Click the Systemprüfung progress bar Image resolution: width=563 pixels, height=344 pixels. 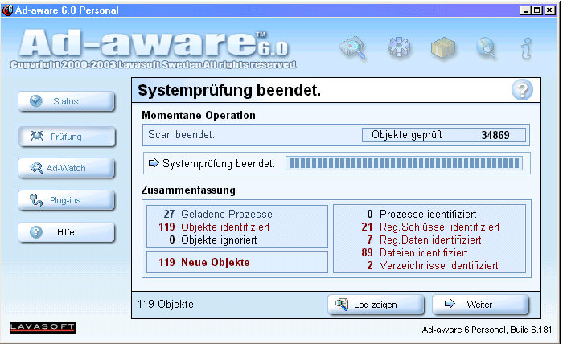click(x=405, y=164)
